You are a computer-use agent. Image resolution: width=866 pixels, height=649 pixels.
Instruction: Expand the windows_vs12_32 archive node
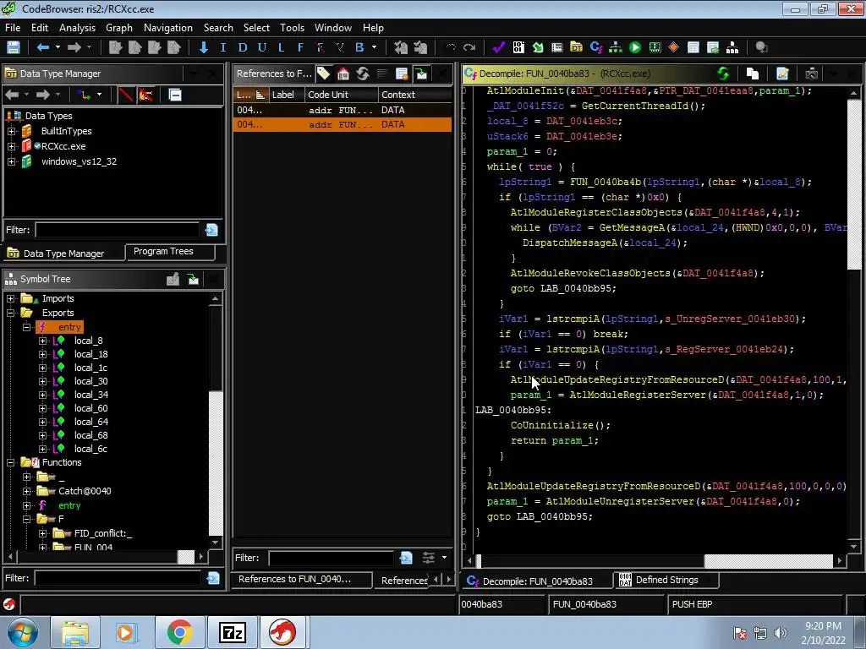click(x=11, y=161)
